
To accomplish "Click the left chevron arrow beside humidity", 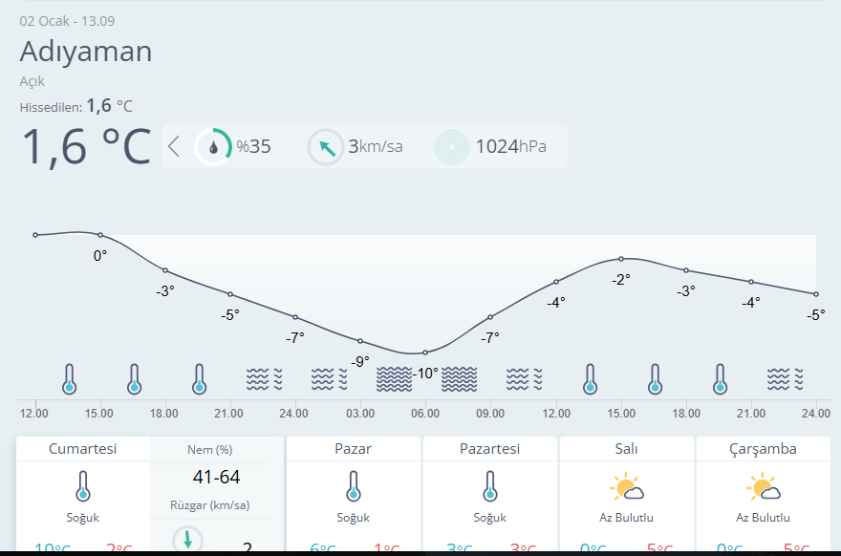I will click(x=173, y=146).
